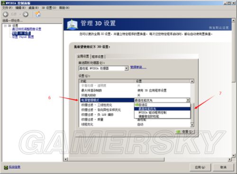Click the horizontal scrollbar left arrow
Image resolution: width=237 pixels, height=174 pixels.
coord(66,159)
